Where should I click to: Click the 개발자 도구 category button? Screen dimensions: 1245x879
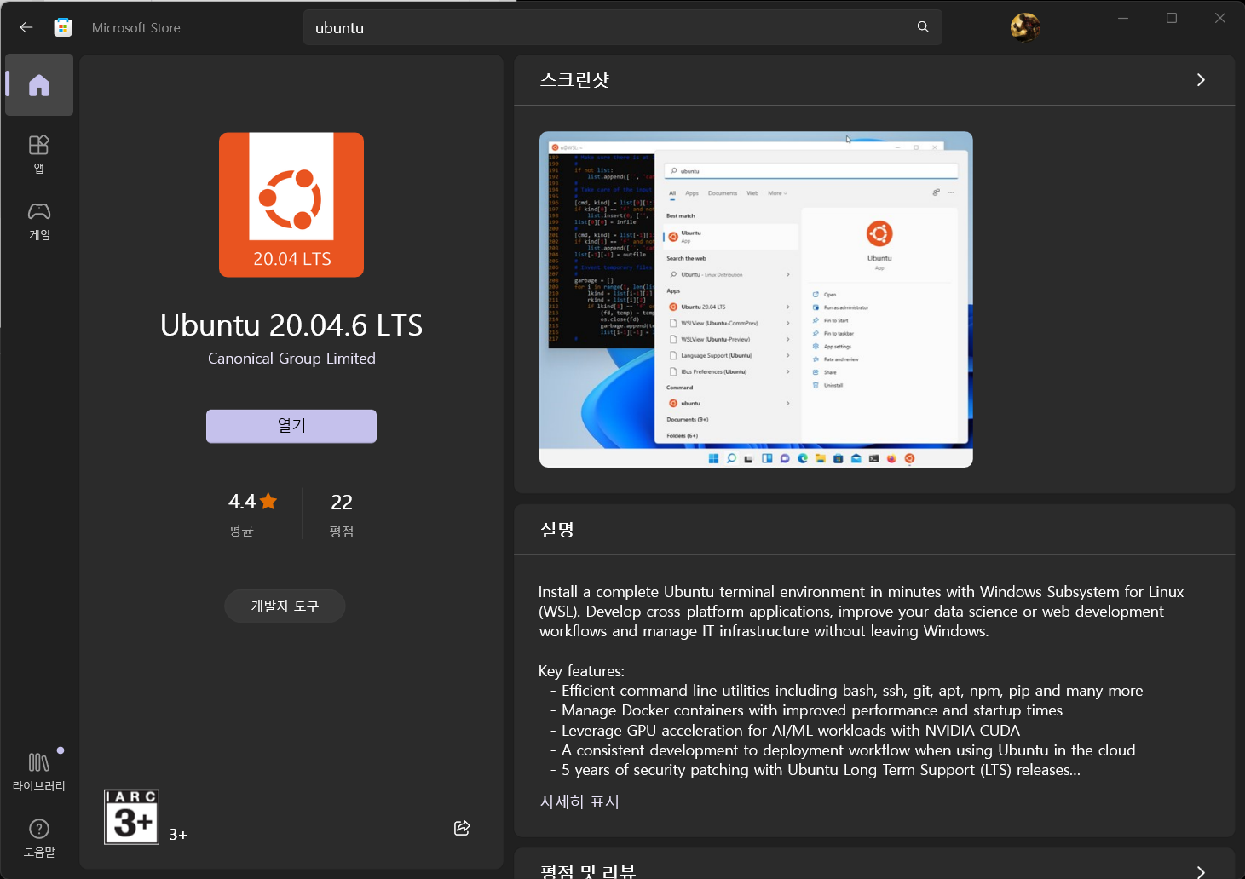click(285, 606)
